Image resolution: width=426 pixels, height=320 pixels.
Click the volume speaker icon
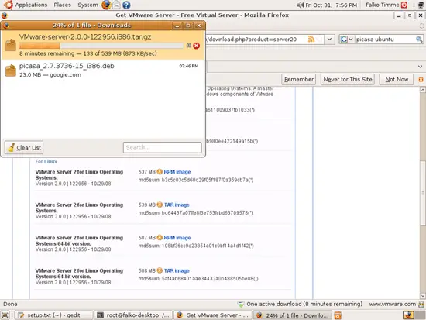[x=300, y=5]
